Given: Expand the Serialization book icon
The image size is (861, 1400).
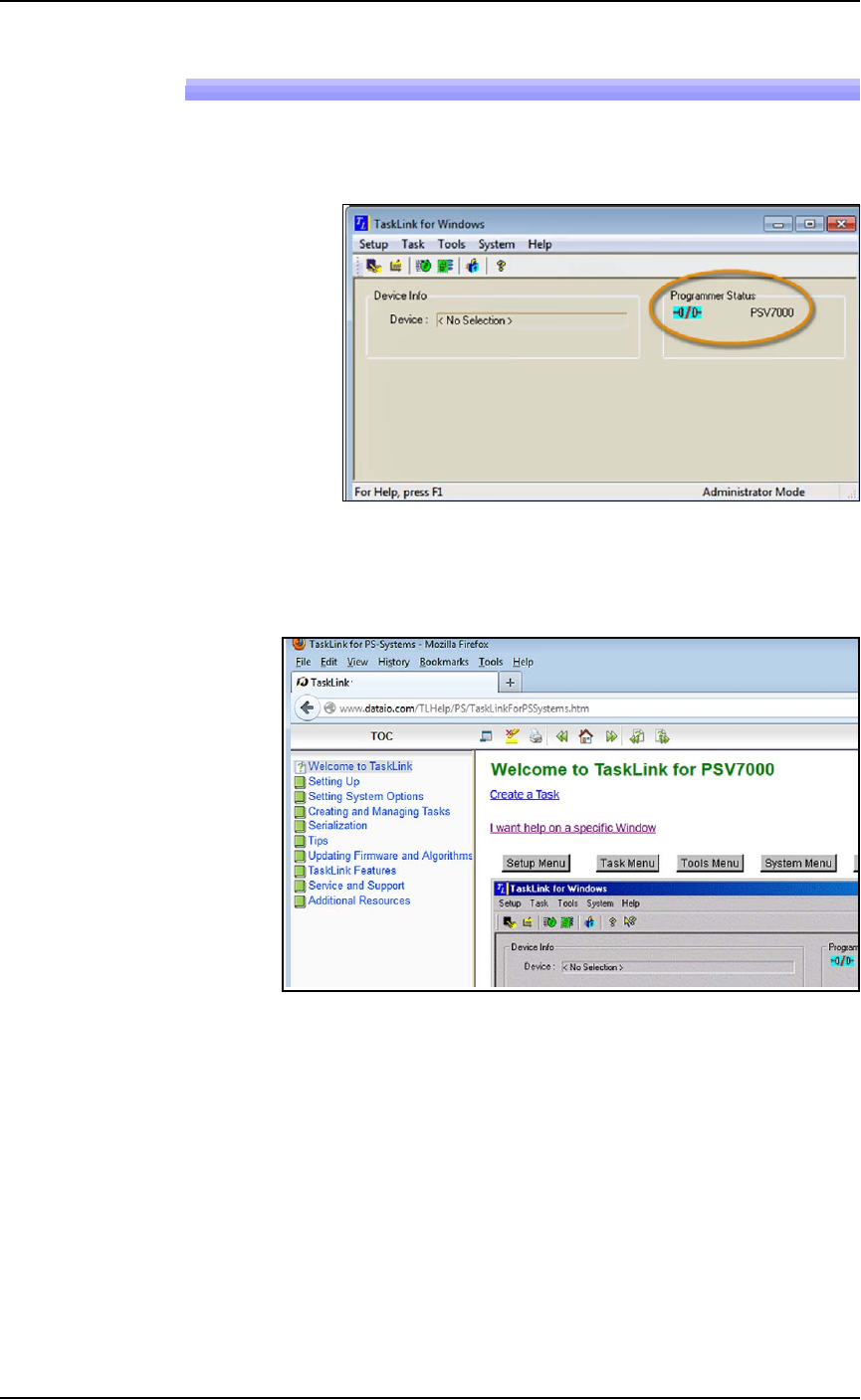Looking at the screenshot, I should pyautogui.click(x=300, y=826).
